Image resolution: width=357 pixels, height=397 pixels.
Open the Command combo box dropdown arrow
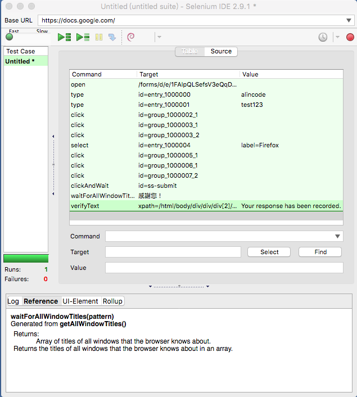point(337,236)
